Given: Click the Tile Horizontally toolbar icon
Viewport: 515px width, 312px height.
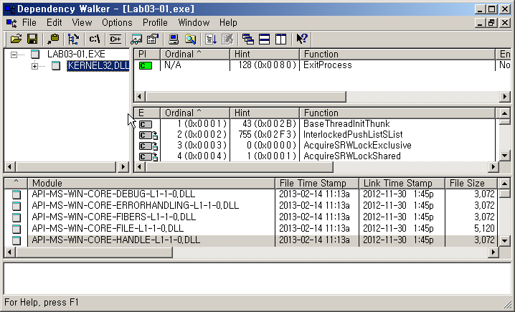Looking at the screenshot, I should pyautogui.click(x=264, y=39).
